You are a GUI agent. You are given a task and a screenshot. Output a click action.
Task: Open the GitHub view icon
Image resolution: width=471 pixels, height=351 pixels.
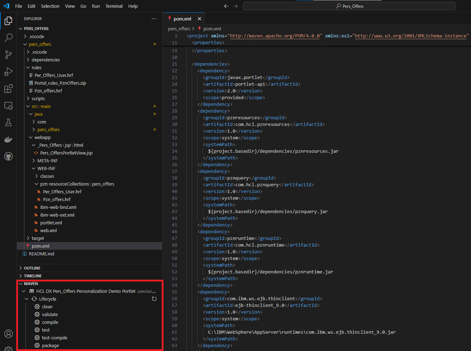click(x=8, y=156)
